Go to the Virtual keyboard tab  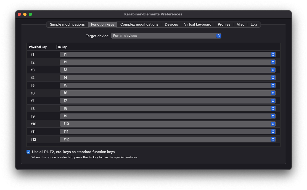[198, 25]
